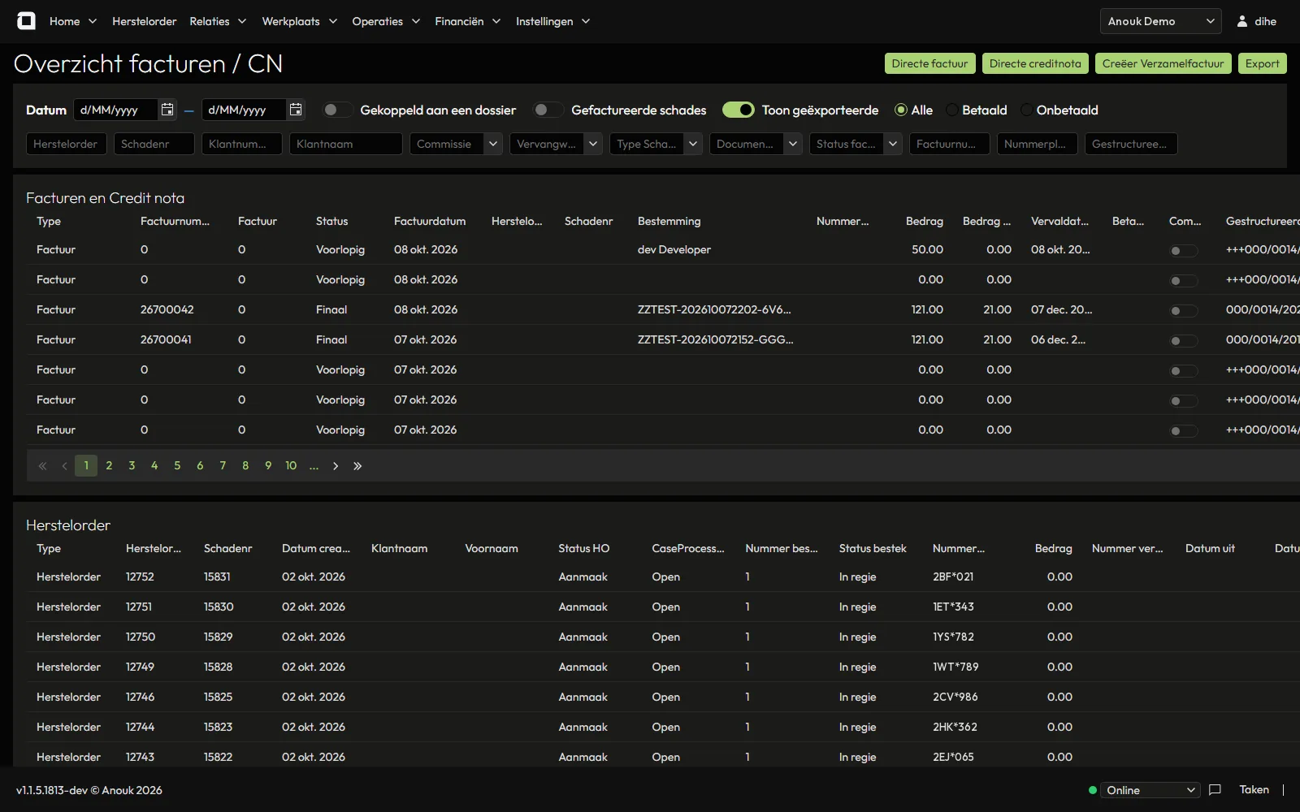Jump to last invoices page
This screenshot has width=1300, height=812.
(x=357, y=466)
